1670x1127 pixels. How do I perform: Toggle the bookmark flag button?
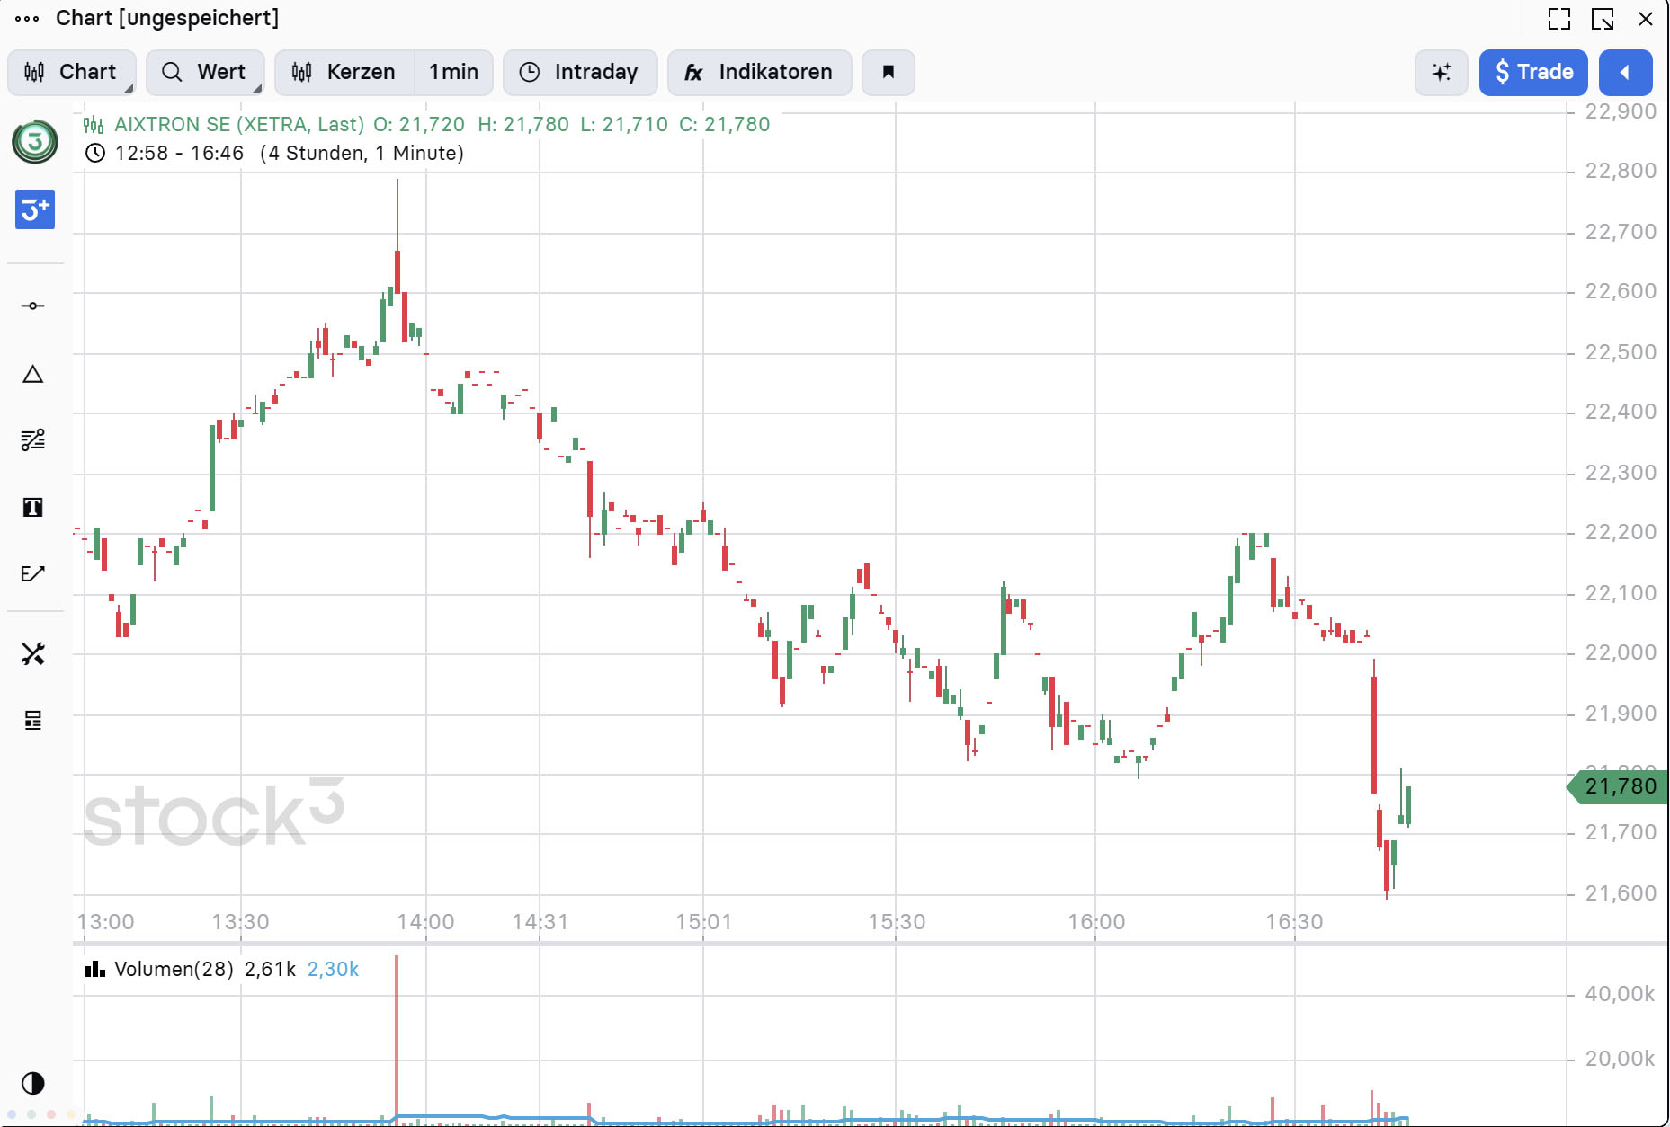888,73
